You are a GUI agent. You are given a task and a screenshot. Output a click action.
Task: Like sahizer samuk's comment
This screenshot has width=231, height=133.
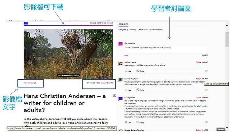click(128, 71)
